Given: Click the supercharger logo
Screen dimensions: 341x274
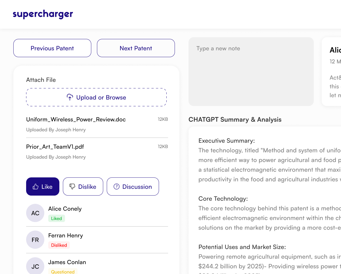Looking at the screenshot, I should pos(43,14).
